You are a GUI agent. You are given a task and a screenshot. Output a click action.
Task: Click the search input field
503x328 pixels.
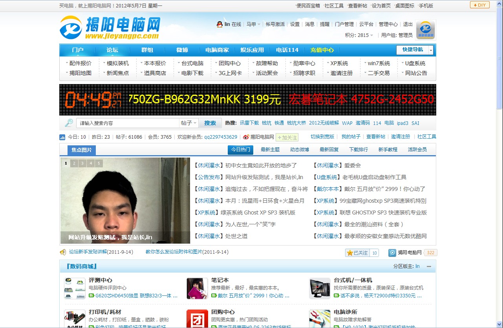[x=128, y=123]
